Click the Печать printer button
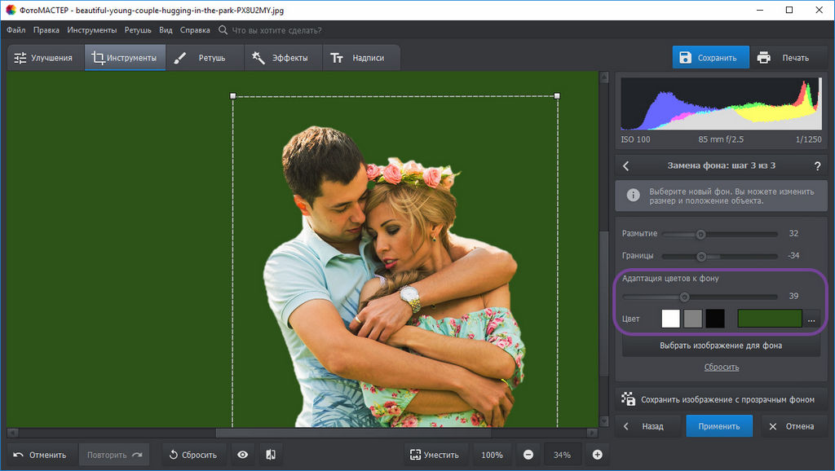835x471 pixels. coord(784,58)
